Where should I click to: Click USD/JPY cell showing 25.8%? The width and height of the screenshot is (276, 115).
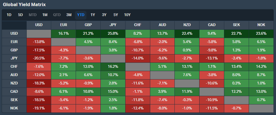click(113, 33)
